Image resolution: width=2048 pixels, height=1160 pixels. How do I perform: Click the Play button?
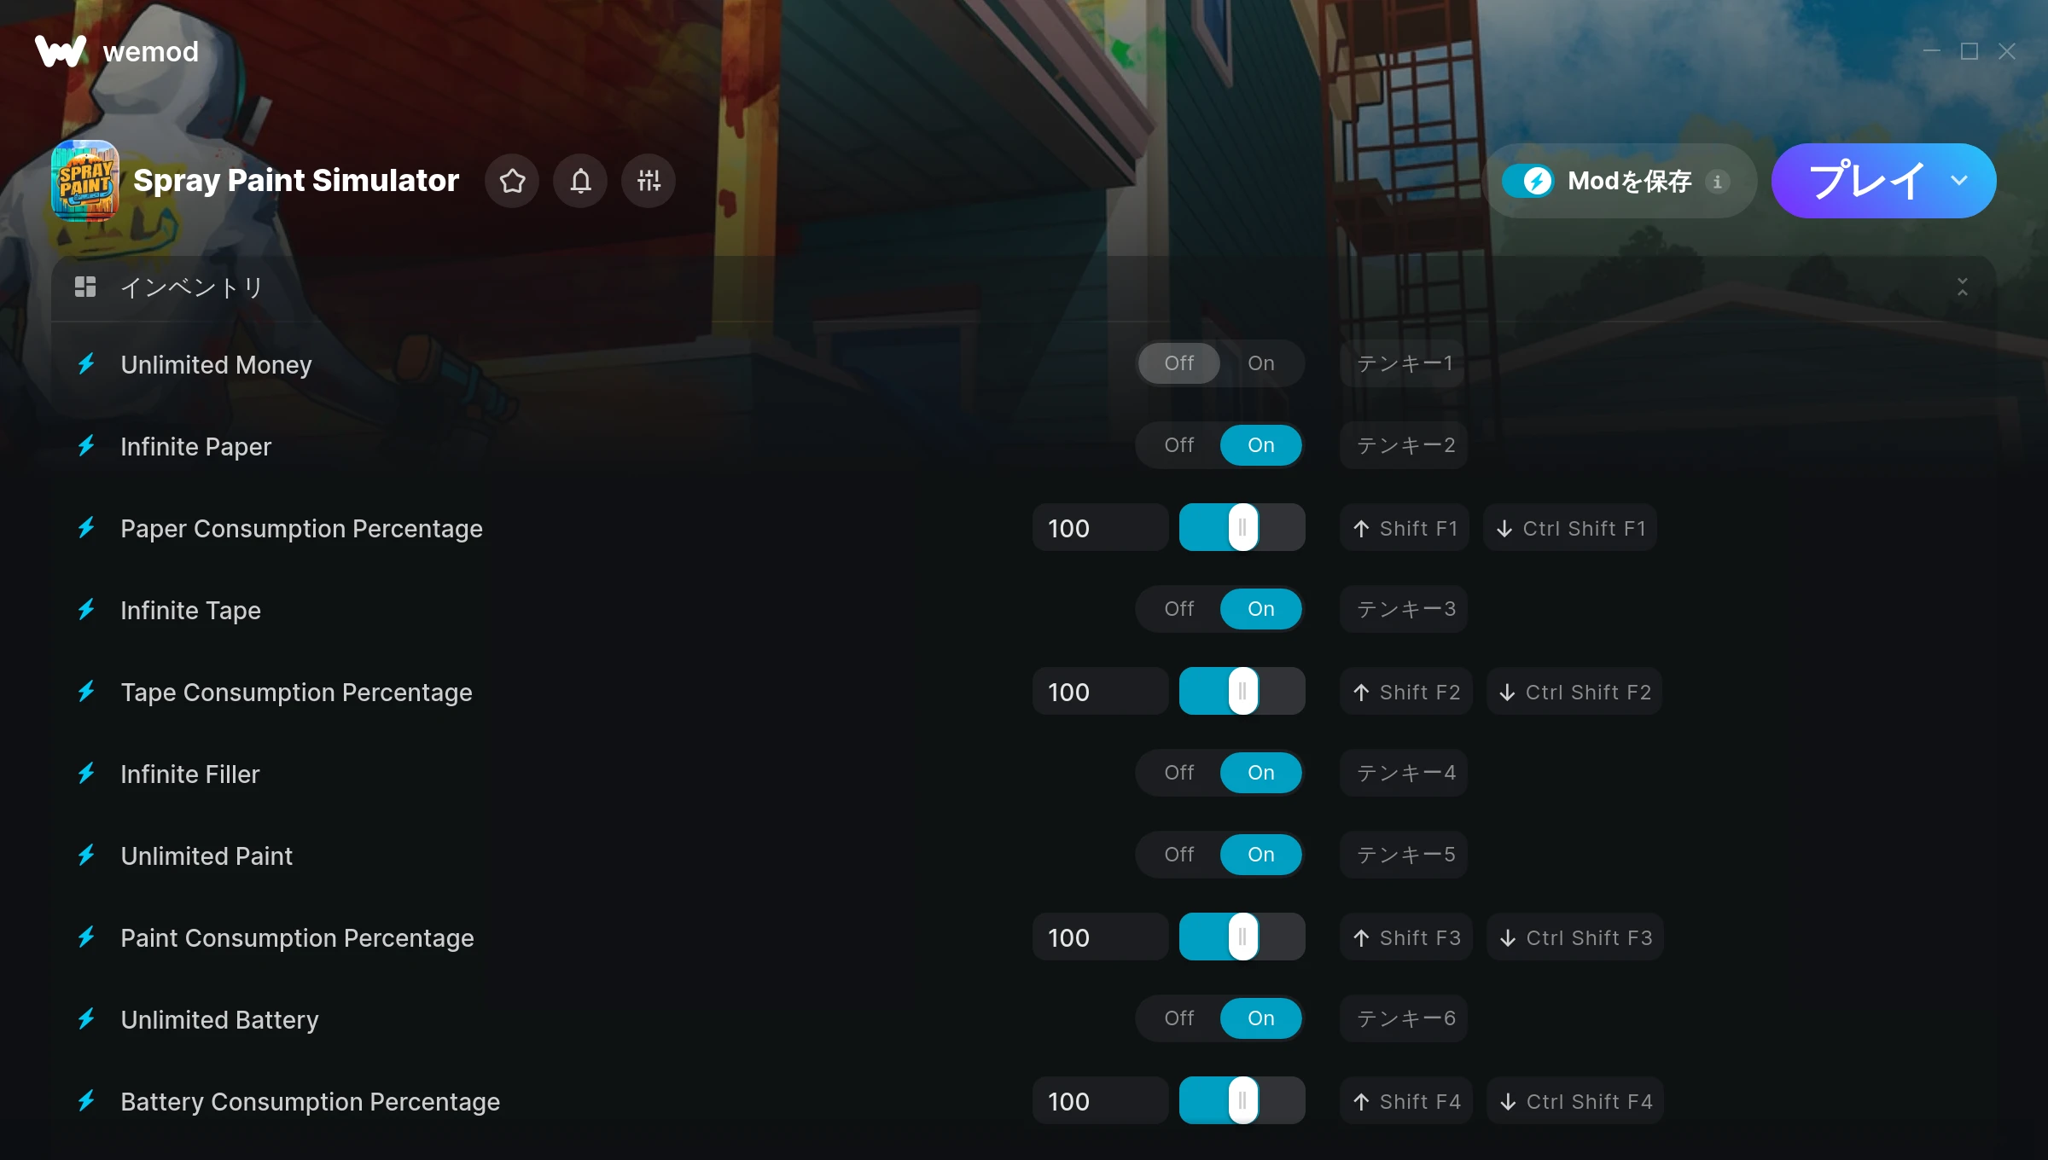[x=1864, y=181]
